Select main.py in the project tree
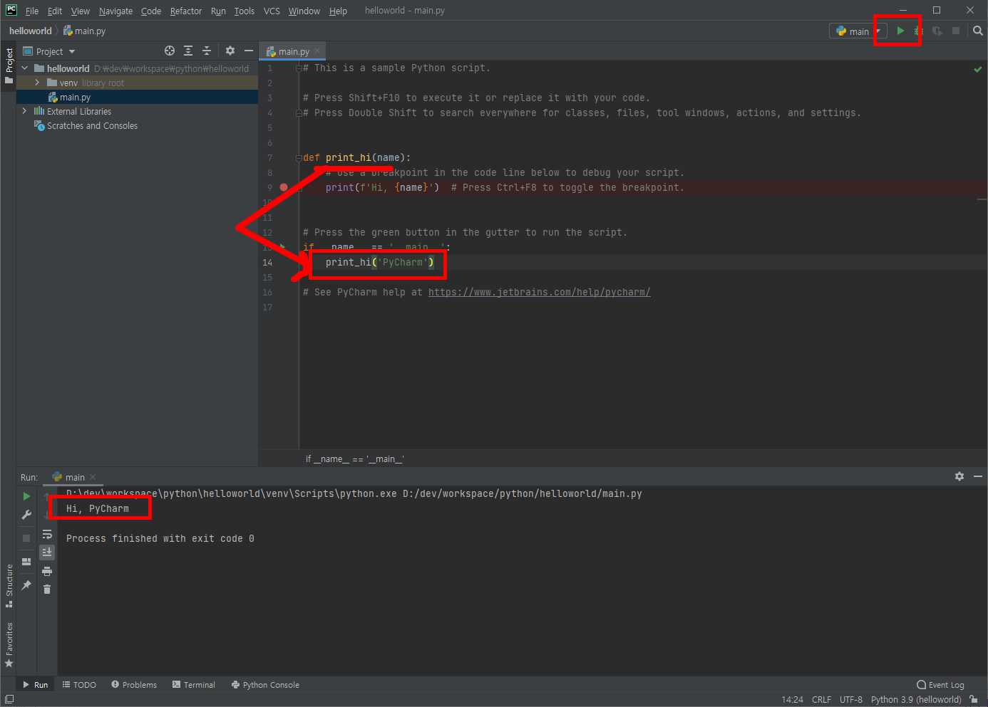 [x=75, y=97]
